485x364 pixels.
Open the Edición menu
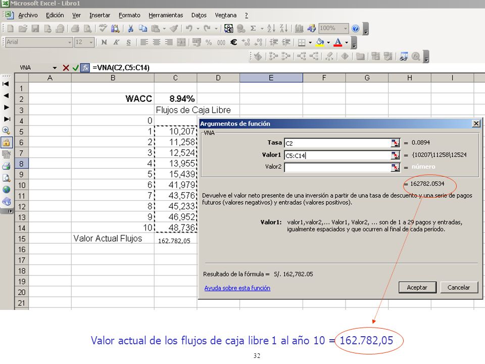55,15
